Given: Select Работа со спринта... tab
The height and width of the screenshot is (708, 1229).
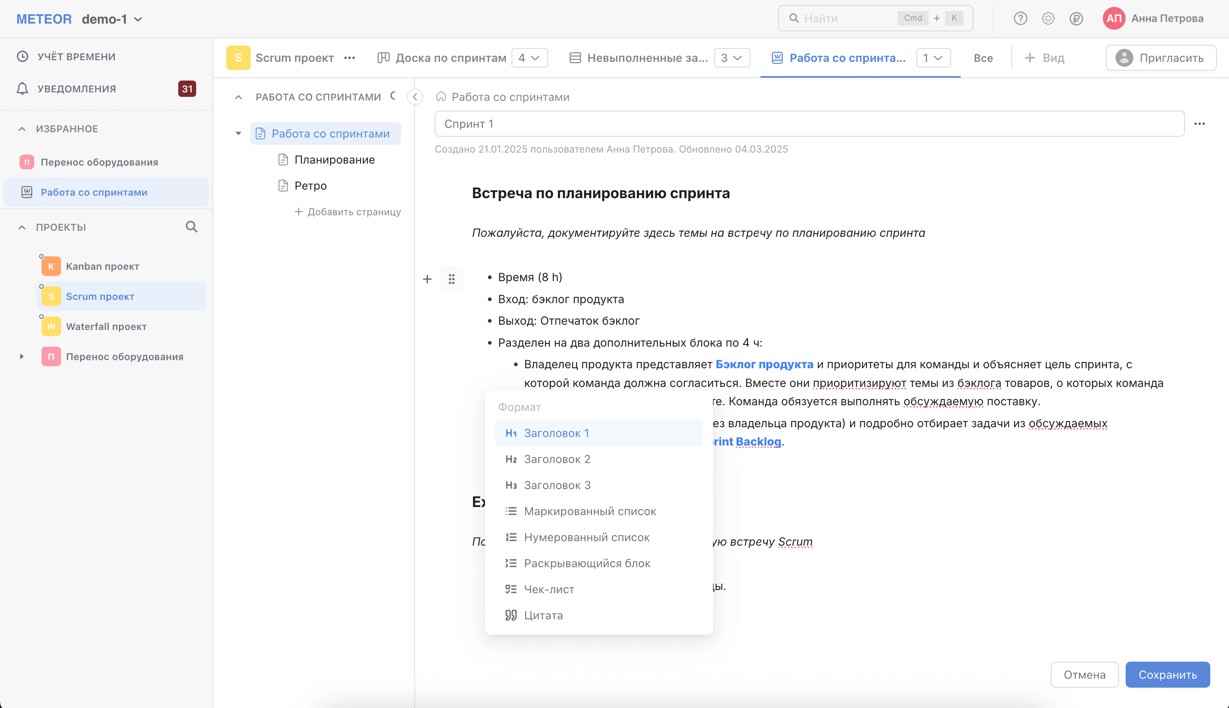Looking at the screenshot, I should [x=838, y=58].
